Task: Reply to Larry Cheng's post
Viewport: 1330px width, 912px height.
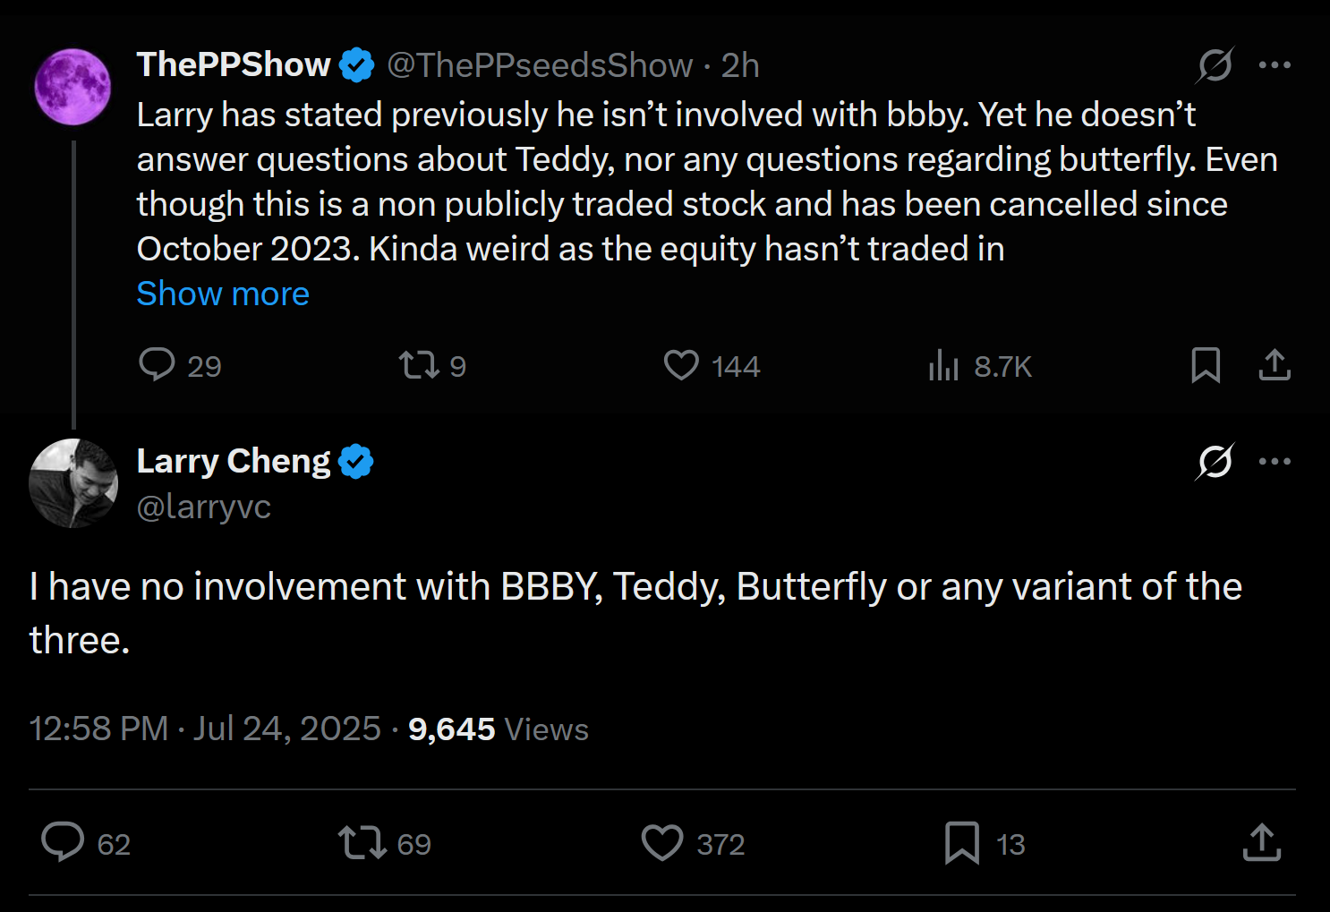Action: tap(63, 842)
